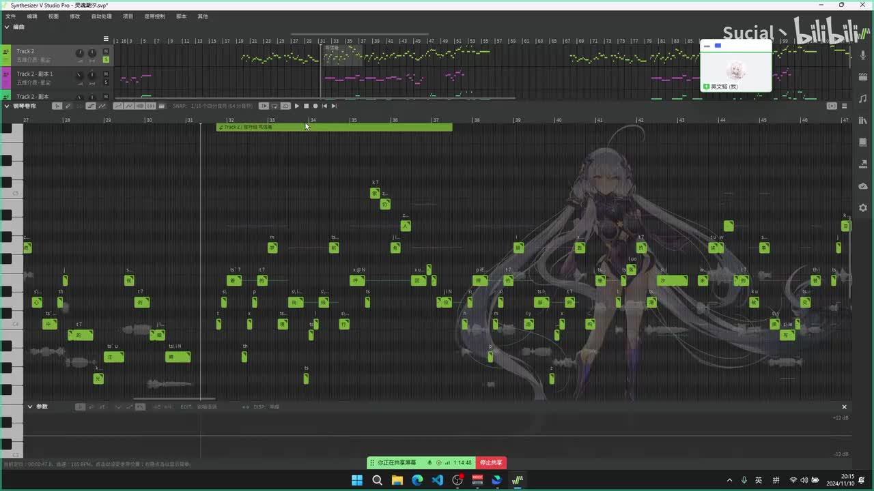Screen dimensions: 874x491
Task: Select the pointer tool in piano roll
Action: [x=57, y=106]
